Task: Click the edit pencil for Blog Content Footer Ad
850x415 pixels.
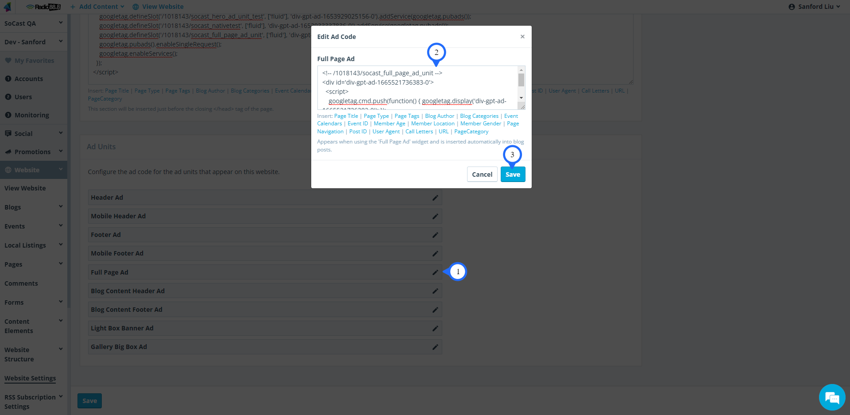Action: [x=435, y=310]
